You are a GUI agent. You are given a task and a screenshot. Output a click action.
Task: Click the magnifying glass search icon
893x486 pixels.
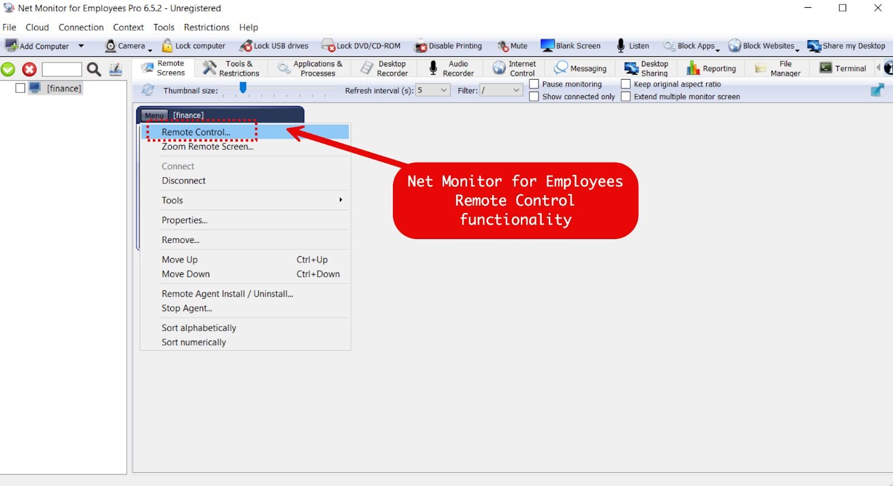click(94, 69)
